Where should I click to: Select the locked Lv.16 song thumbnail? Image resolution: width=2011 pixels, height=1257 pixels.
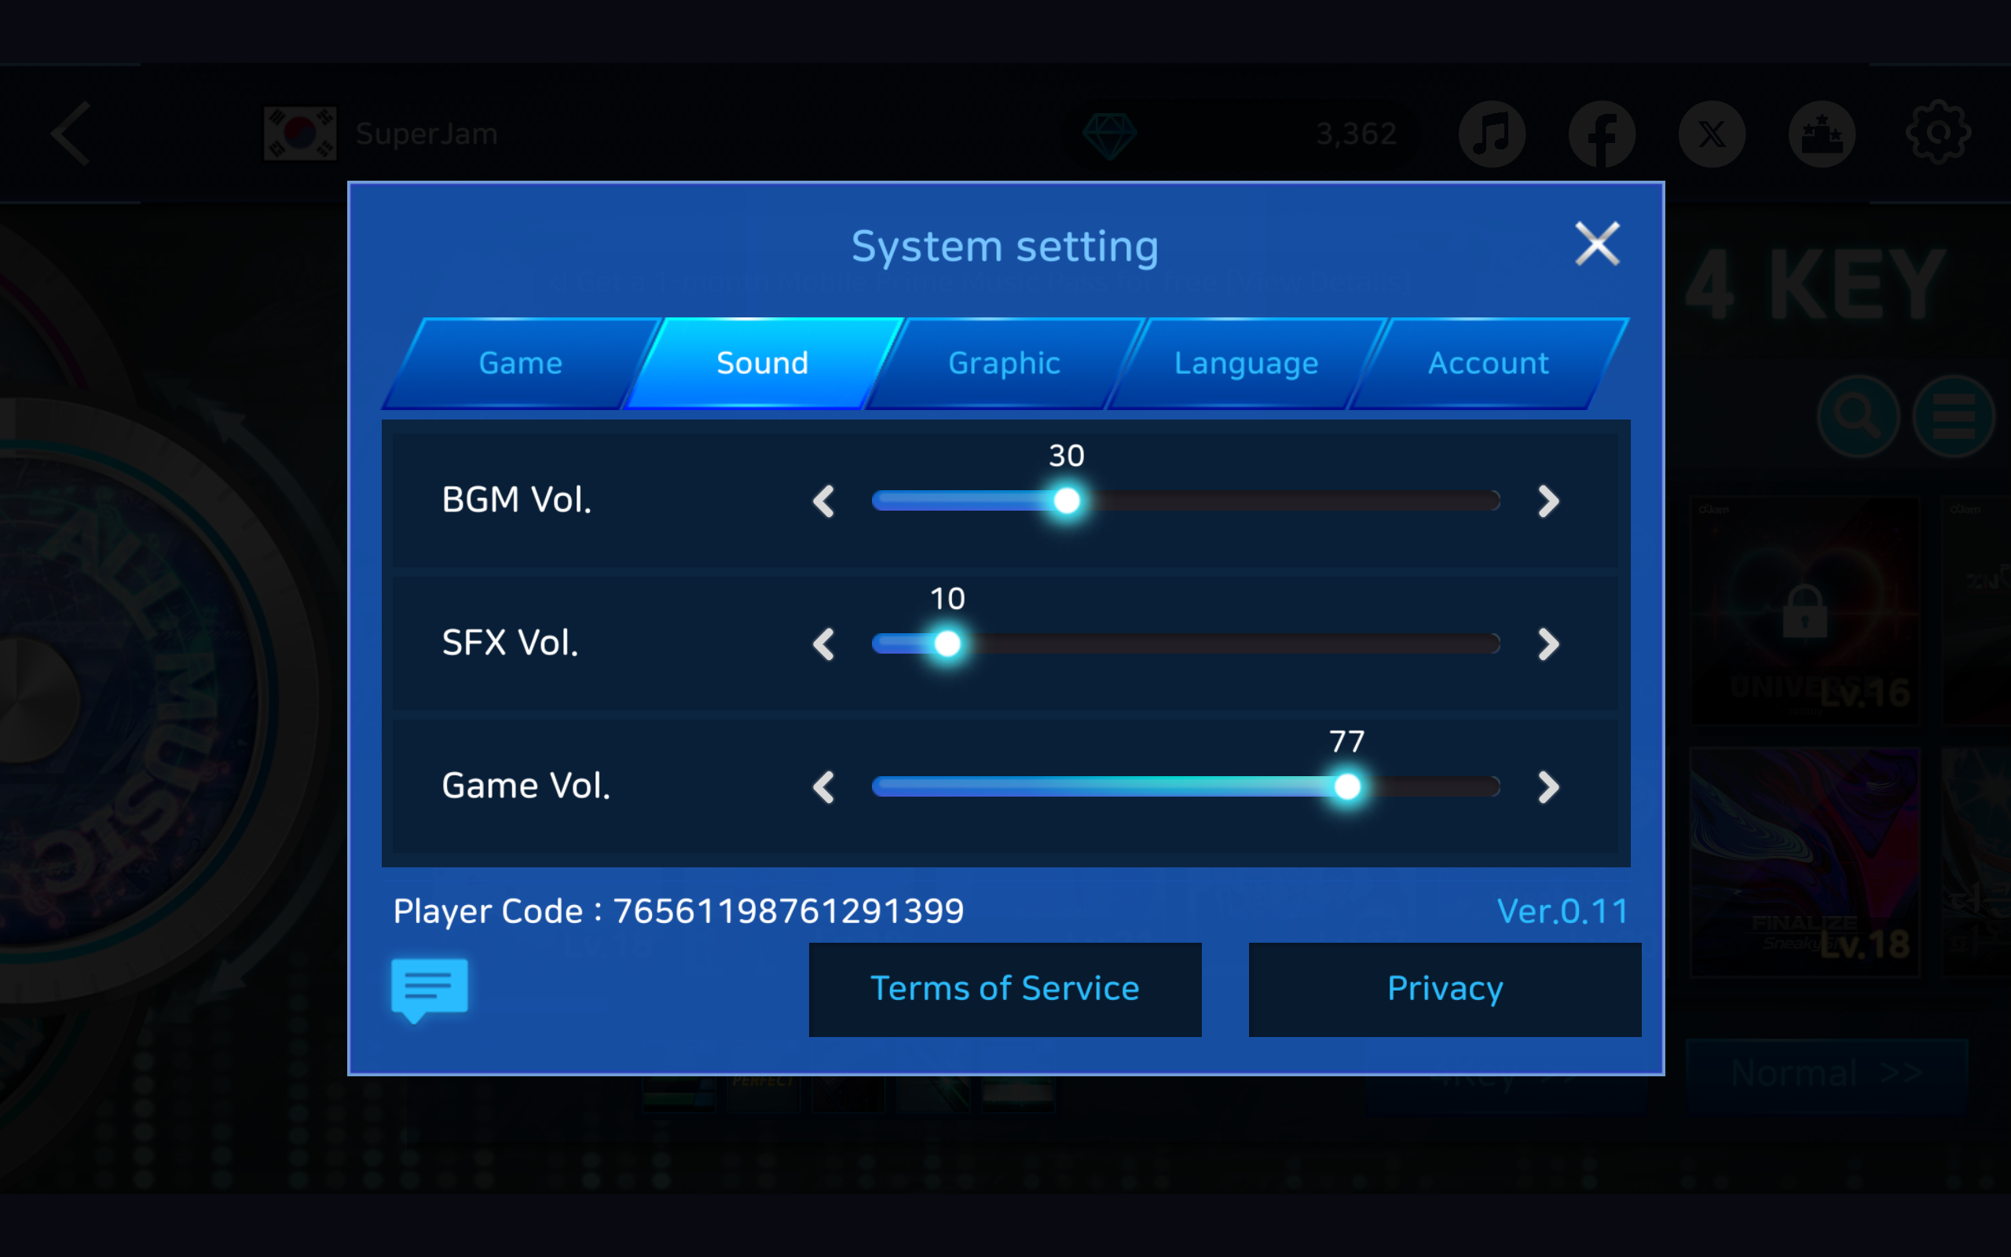point(1805,611)
